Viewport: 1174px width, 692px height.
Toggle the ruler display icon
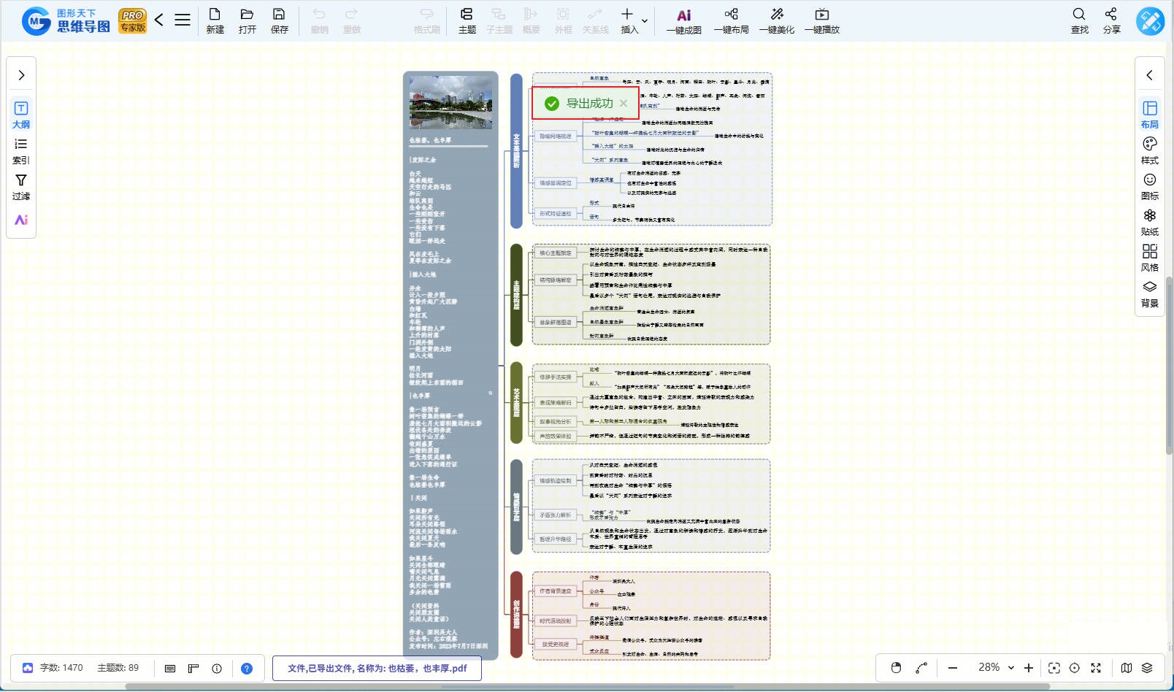(193, 668)
